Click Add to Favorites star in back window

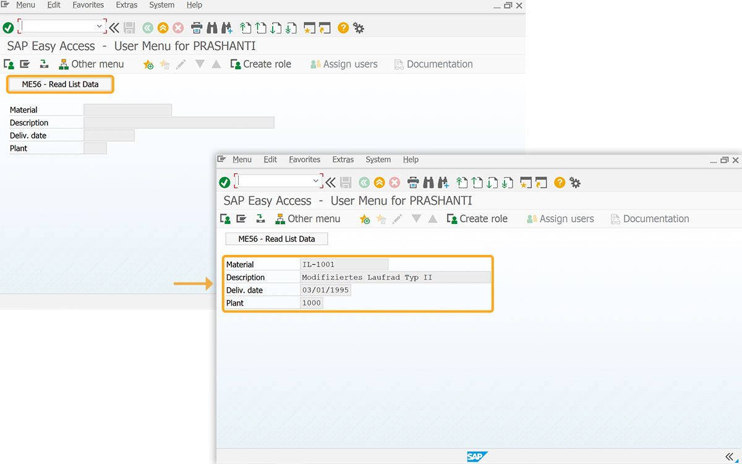coord(148,64)
